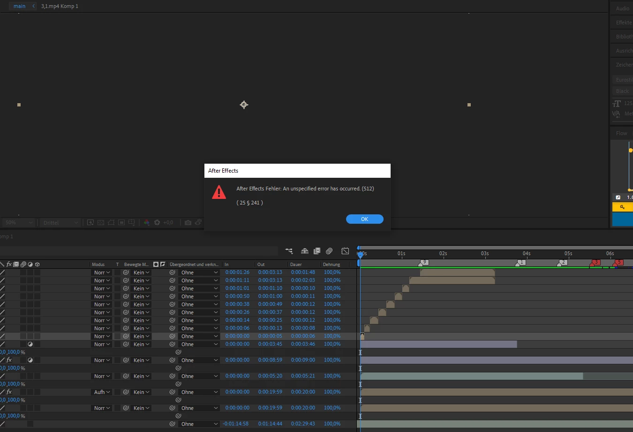Click timeline marker 1
This screenshot has height=432, width=633.
521,263
